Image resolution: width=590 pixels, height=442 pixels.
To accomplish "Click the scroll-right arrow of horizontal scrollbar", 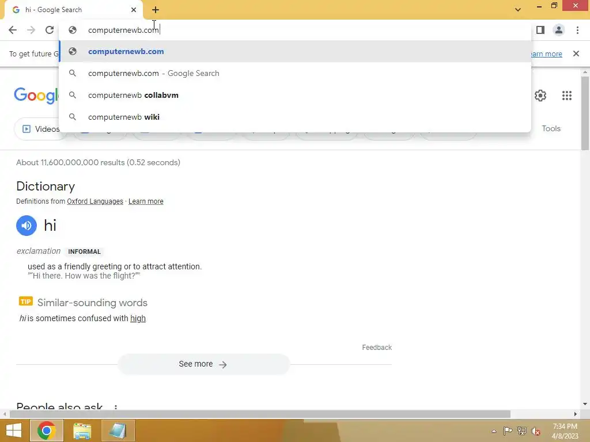I will click(576, 414).
